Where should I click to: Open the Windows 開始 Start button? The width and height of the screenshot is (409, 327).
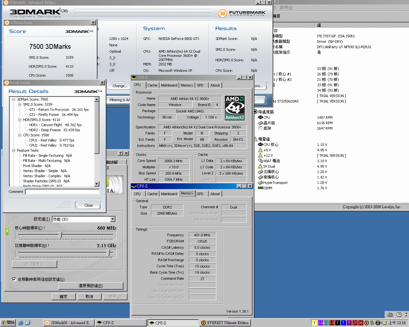point(8,323)
